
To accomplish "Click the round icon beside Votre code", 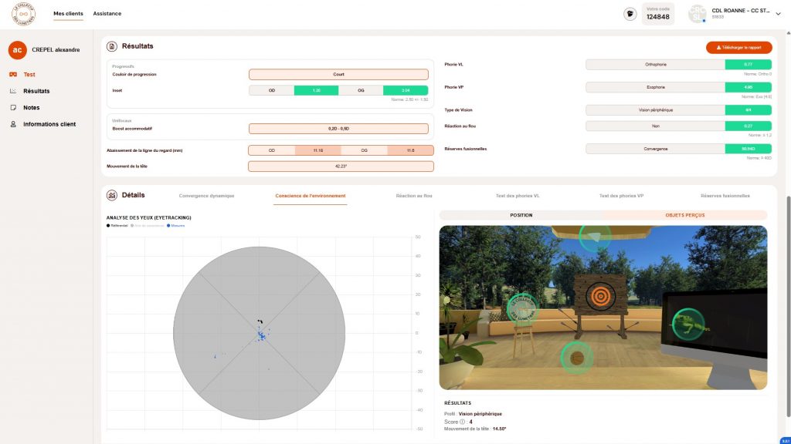I will click(630, 14).
